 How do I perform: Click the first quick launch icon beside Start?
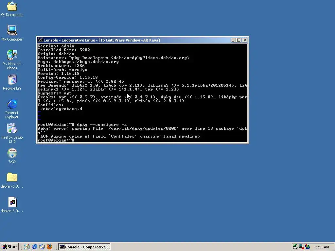pyautogui.click(x=26, y=247)
